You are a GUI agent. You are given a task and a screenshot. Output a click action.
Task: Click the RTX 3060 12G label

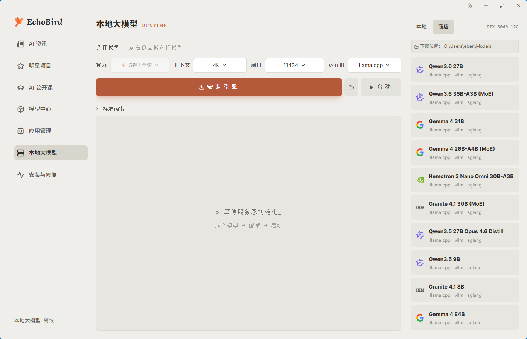pos(503,27)
